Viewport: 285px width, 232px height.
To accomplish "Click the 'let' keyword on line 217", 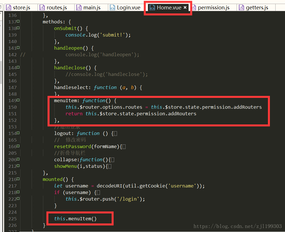I will coord(58,186).
